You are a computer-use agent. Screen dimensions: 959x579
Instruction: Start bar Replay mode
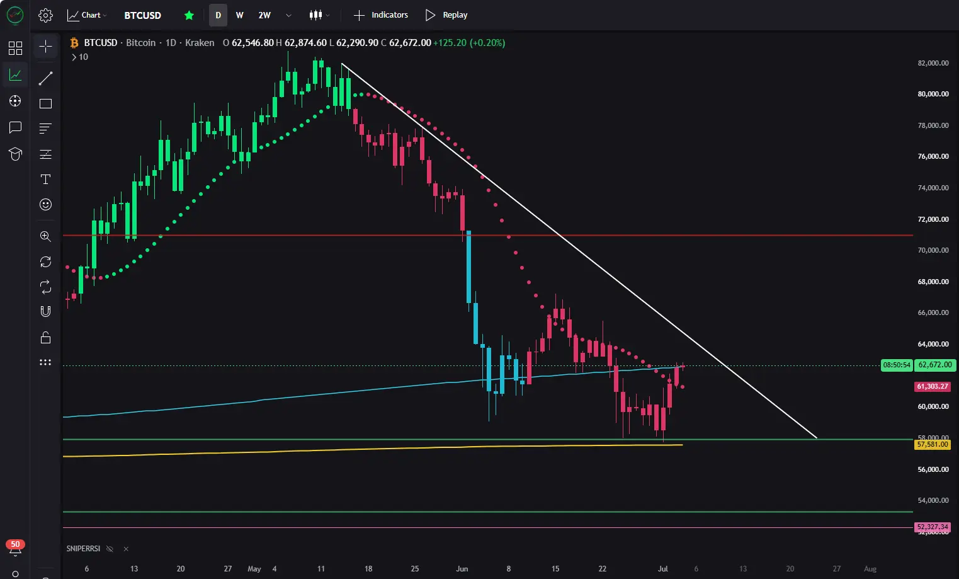[446, 15]
